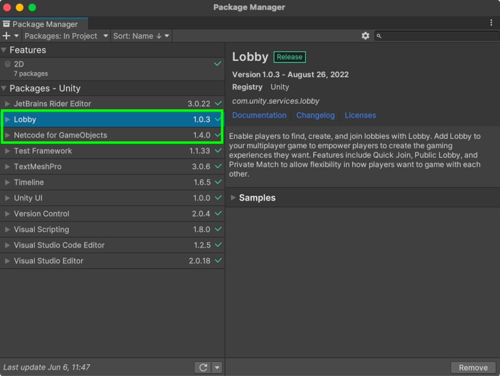Expand the JetBrains Rider Editor package versions
Viewport: 500px width, 376px height.
coord(7,104)
